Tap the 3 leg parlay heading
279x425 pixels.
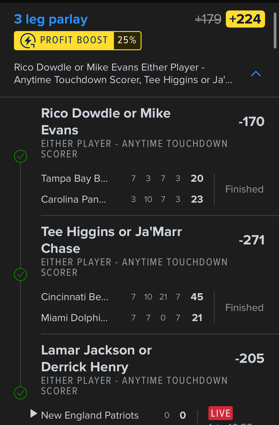point(51,19)
